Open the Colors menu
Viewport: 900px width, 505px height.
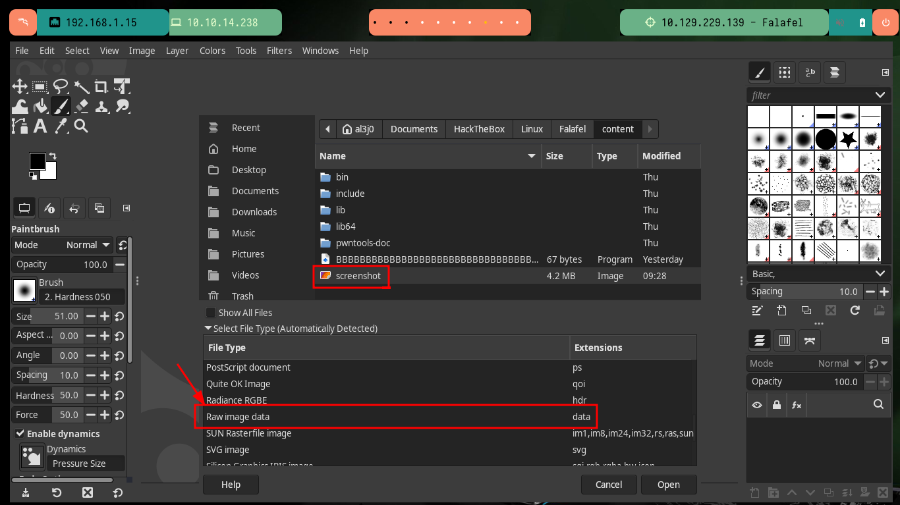pyautogui.click(x=212, y=51)
